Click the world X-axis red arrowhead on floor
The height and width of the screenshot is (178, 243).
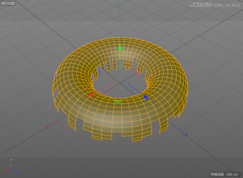pyautogui.click(x=47, y=127)
